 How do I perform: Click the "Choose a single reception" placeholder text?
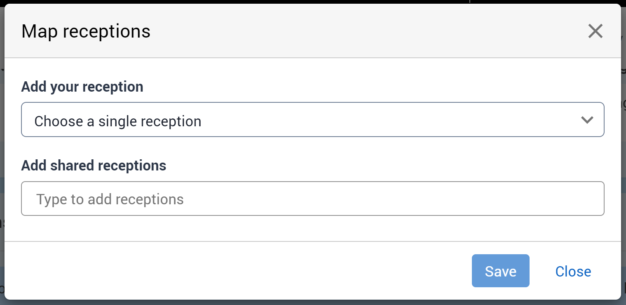click(x=118, y=121)
